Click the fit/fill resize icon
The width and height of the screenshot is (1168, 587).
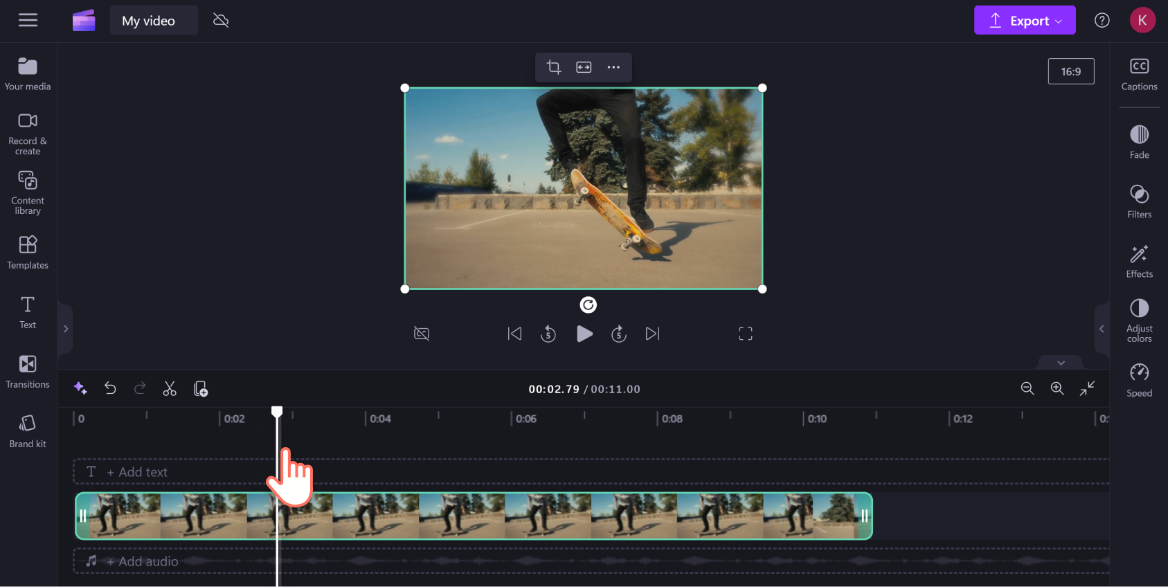pos(584,67)
